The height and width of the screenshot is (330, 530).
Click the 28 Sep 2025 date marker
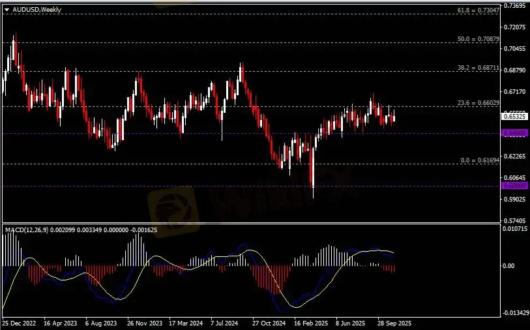393,323
